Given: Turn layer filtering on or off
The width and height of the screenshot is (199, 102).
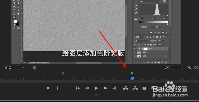Looking at the screenshot, I should pyautogui.click(x=164, y=37).
